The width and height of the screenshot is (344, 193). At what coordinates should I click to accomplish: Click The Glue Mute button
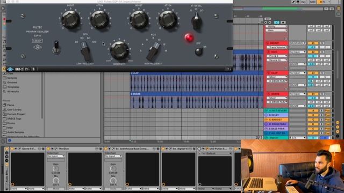56,189
